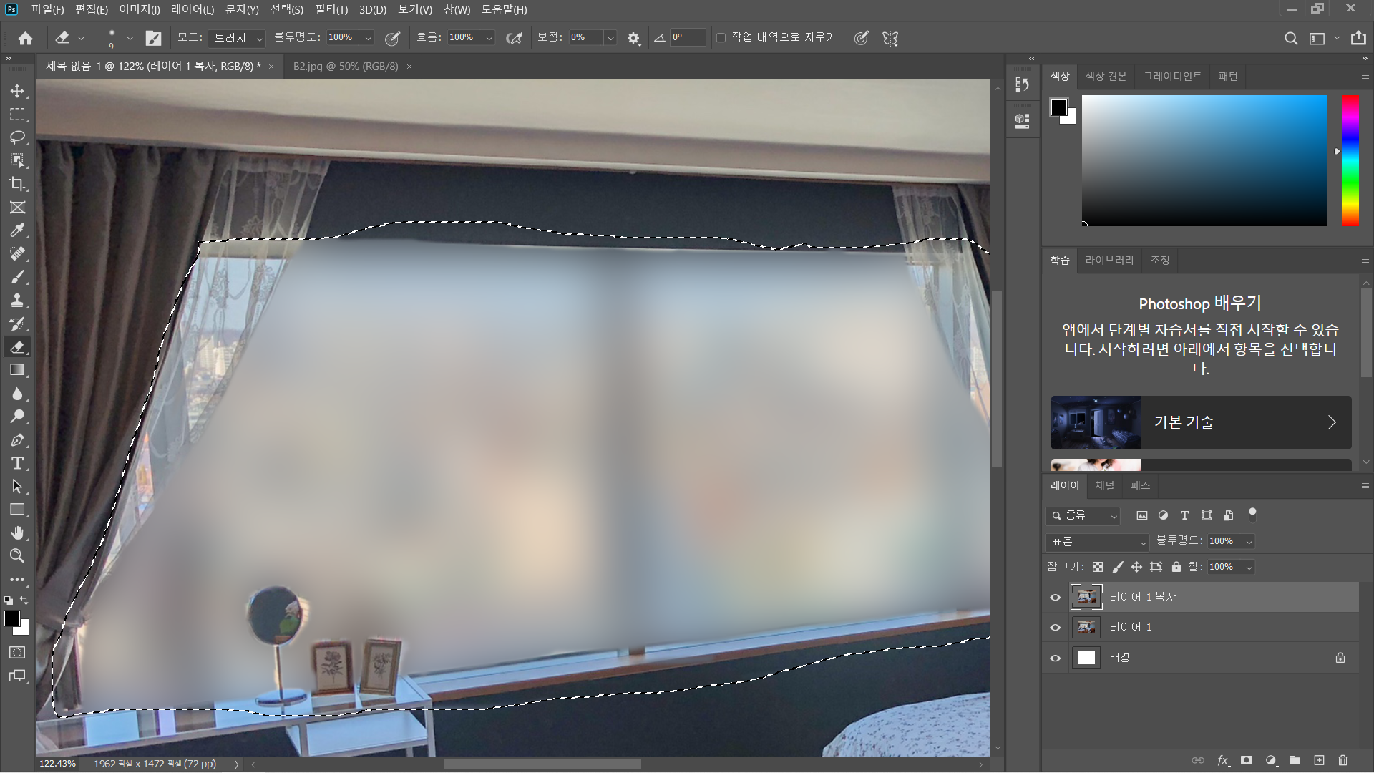Click the foreground color swatch in the toolbar
This screenshot has width=1374, height=773.
pyautogui.click(x=11, y=618)
